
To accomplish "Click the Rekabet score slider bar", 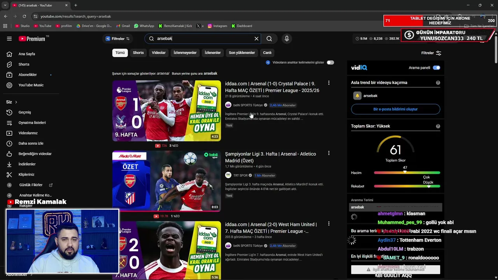I will (407, 186).
